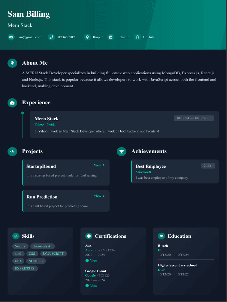Open the View link for Run Prediction
The height and width of the screenshot is (302, 227).
coord(99,196)
